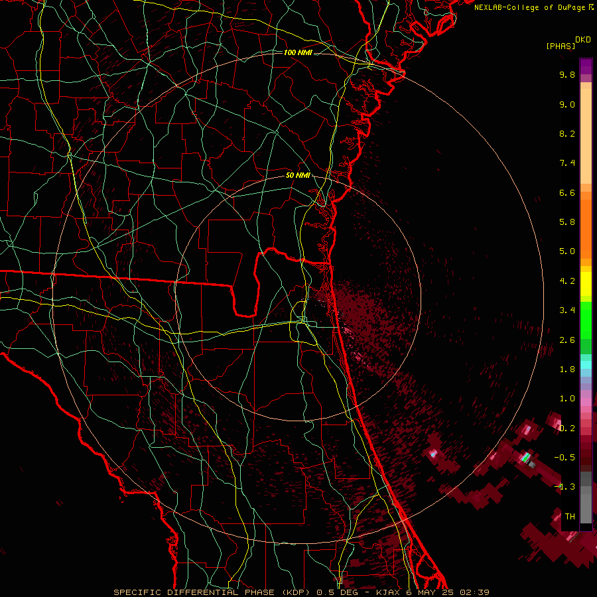
Task: Click the 4.2 scale value
Action: coord(567,281)
